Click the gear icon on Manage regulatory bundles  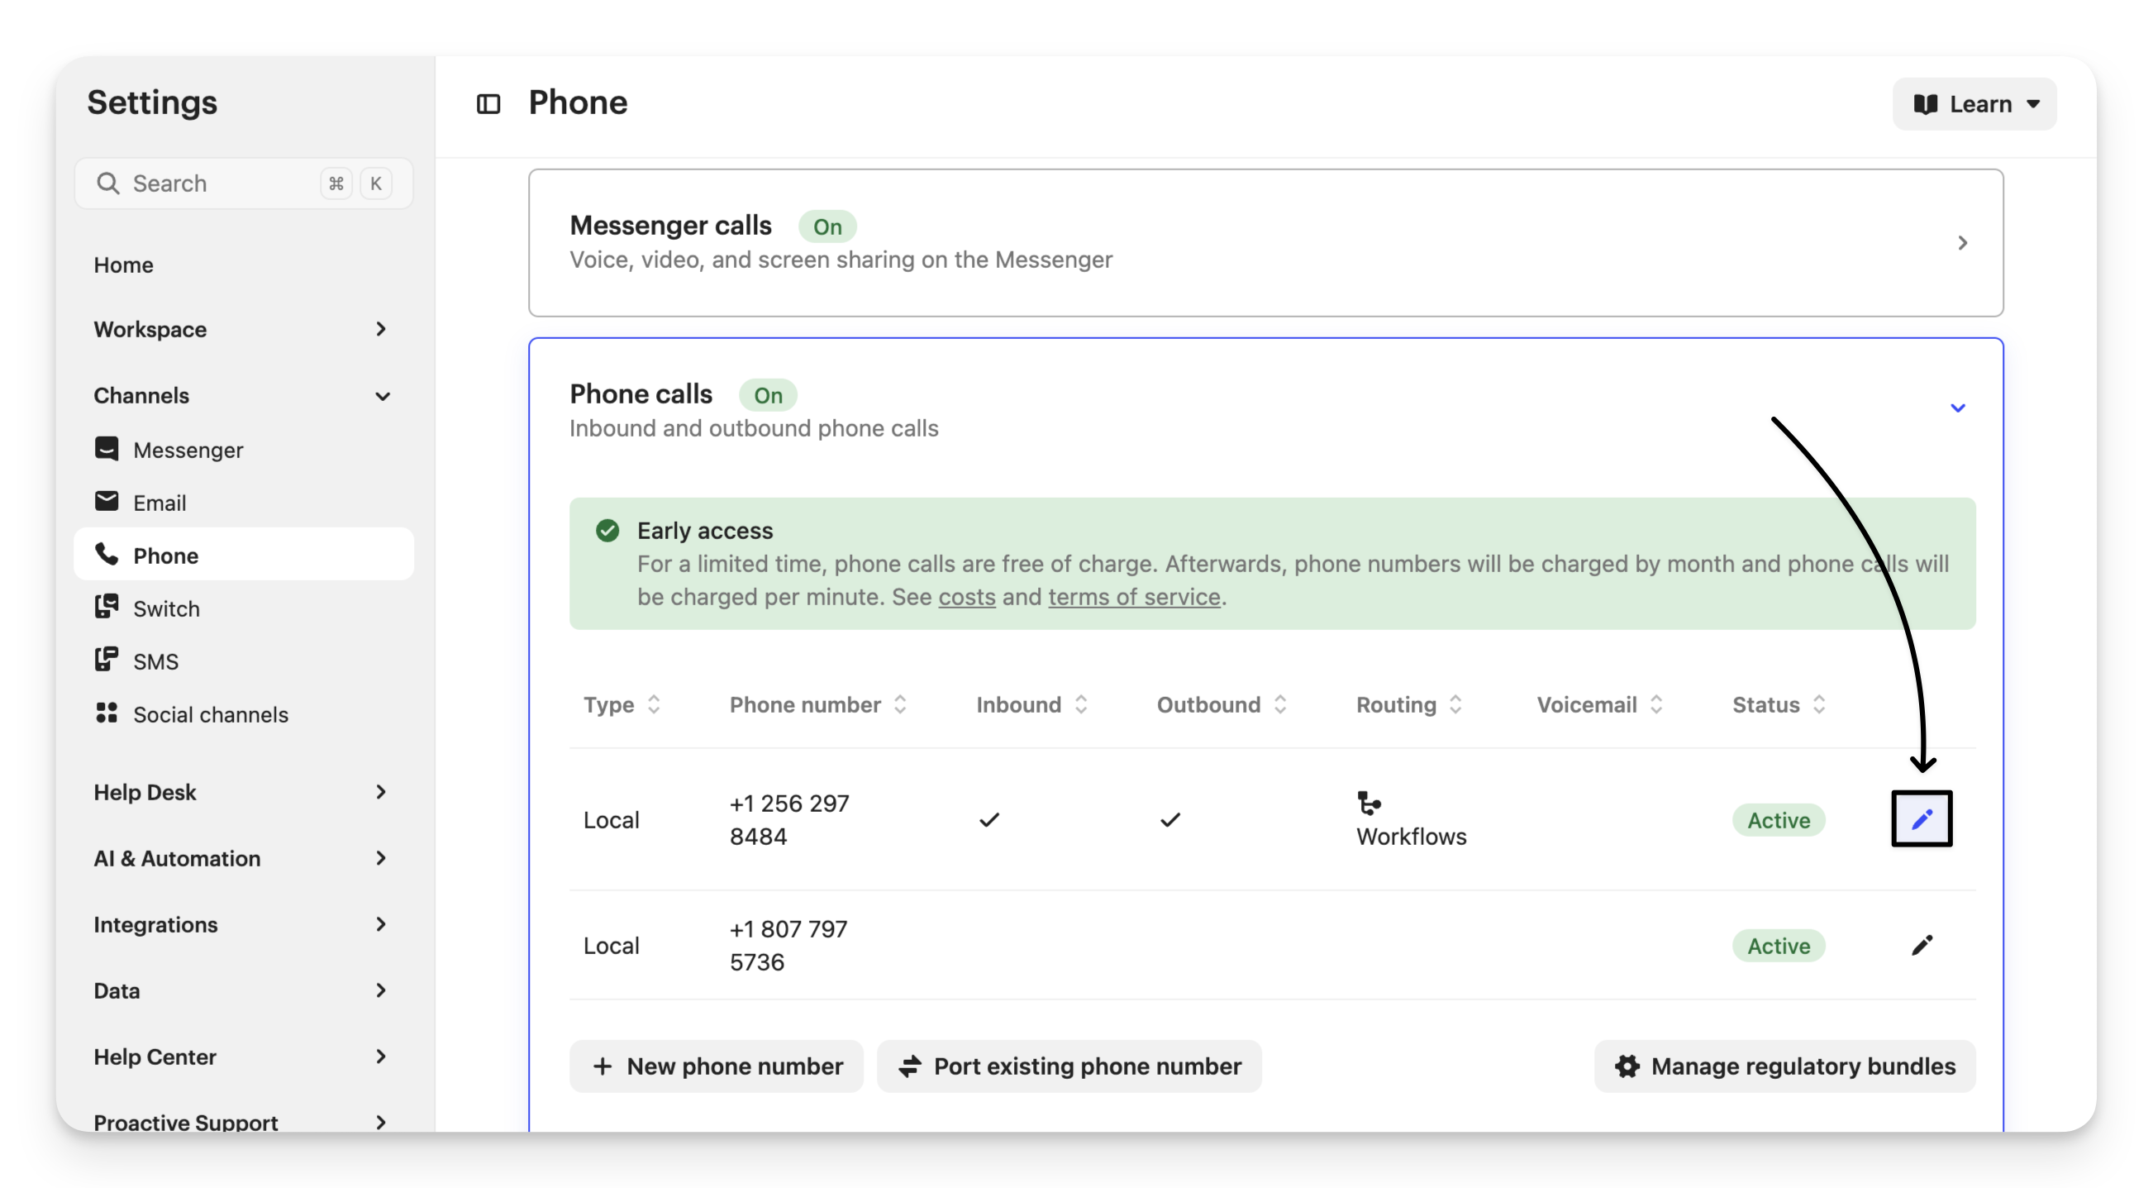[x=1627, y=1066]
